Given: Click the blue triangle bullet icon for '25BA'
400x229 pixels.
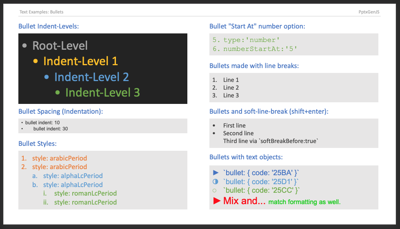Looking at the screenshot, I should (216, 173).
